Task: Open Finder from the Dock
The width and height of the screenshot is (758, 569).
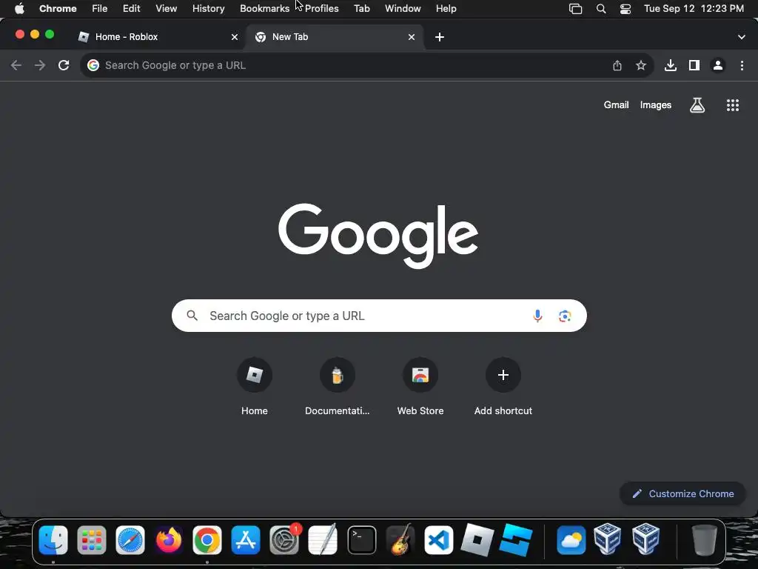Action: click(x=53, y=540)
